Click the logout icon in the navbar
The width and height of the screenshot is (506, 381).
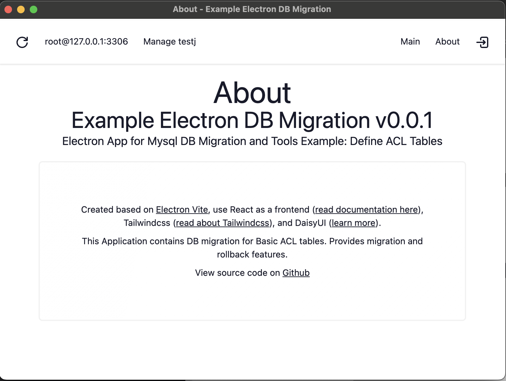(x=482, y=42)
